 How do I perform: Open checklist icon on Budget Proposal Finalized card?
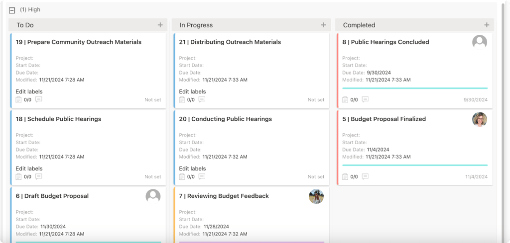coord(345,176)
